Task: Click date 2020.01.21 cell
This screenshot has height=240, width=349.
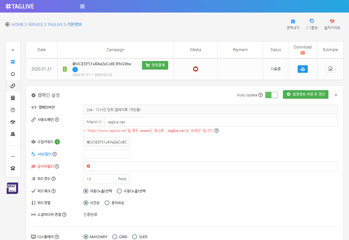Action: tap(41, 69)
